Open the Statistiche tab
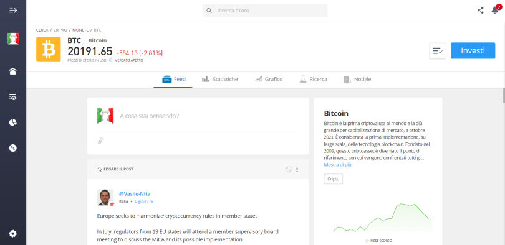The width and height of the screenshot is (505, 245). click(219, 80)
